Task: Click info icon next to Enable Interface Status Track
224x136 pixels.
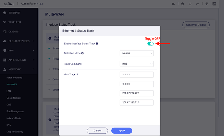Action: pos(97,43)
